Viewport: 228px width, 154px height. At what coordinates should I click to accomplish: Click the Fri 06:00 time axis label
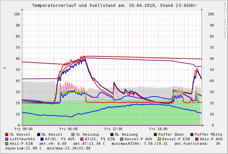[69, 129]
